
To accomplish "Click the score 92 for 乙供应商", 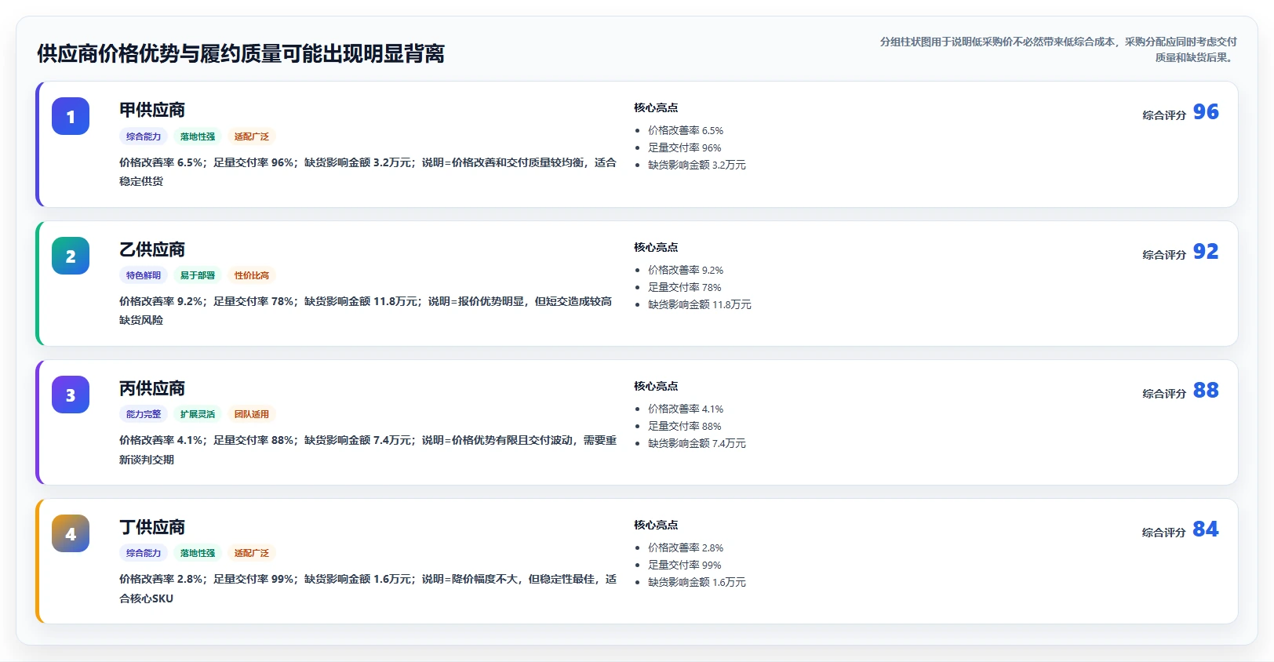I will point(1206,252).
